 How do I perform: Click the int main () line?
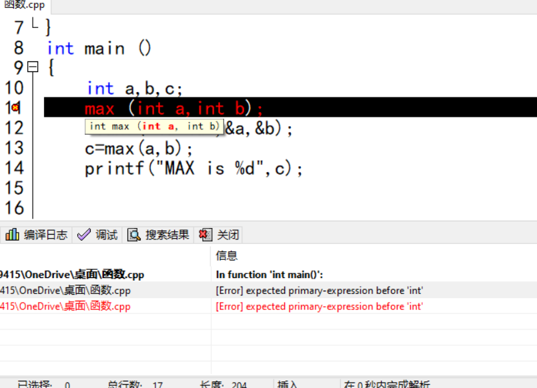99,48
